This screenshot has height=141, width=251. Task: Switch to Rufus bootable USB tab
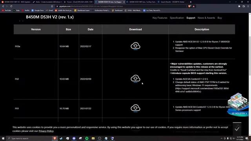pos(47,2)
